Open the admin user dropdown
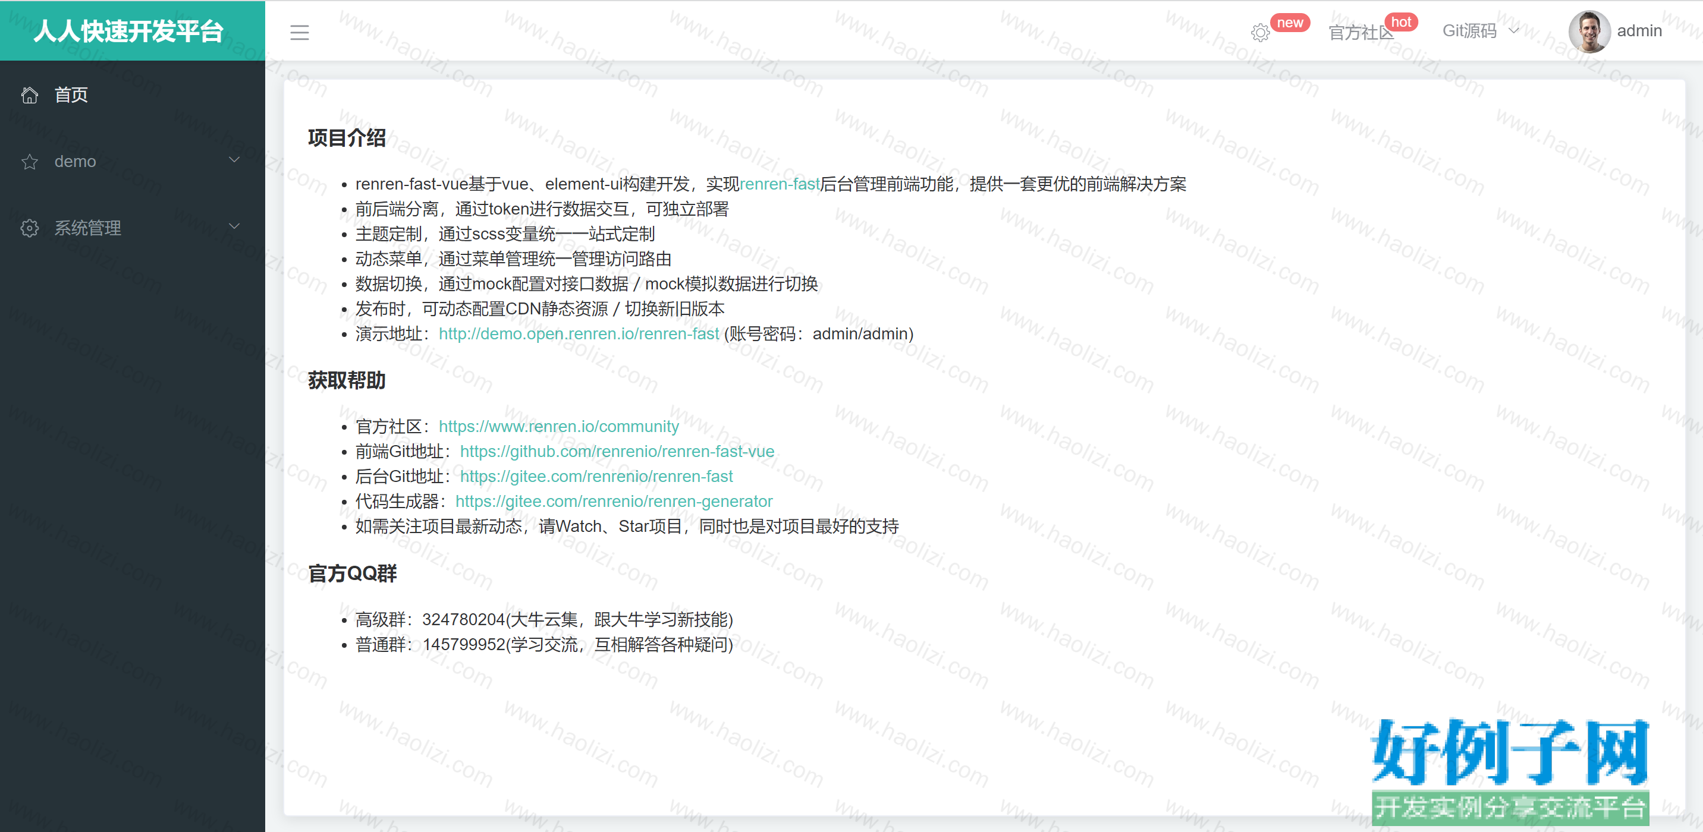The image size is (1703, 832). [1615, 31]
